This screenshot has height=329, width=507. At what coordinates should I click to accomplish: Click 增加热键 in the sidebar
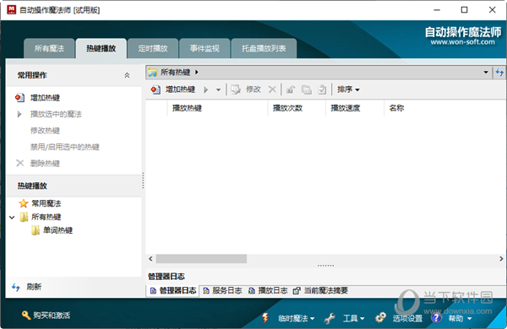[45, 98]
